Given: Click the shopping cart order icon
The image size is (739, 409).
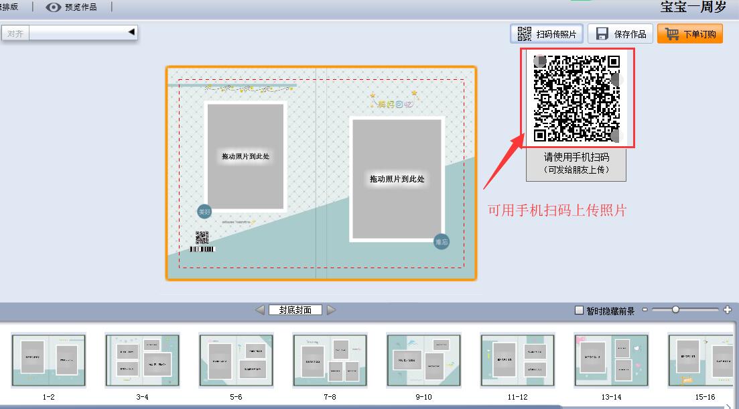Looking at the screenshot, I should click(671, 34).
